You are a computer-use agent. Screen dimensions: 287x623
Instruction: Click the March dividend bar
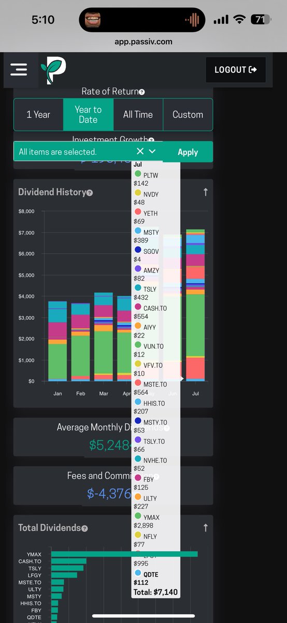(x=104, y=337)
